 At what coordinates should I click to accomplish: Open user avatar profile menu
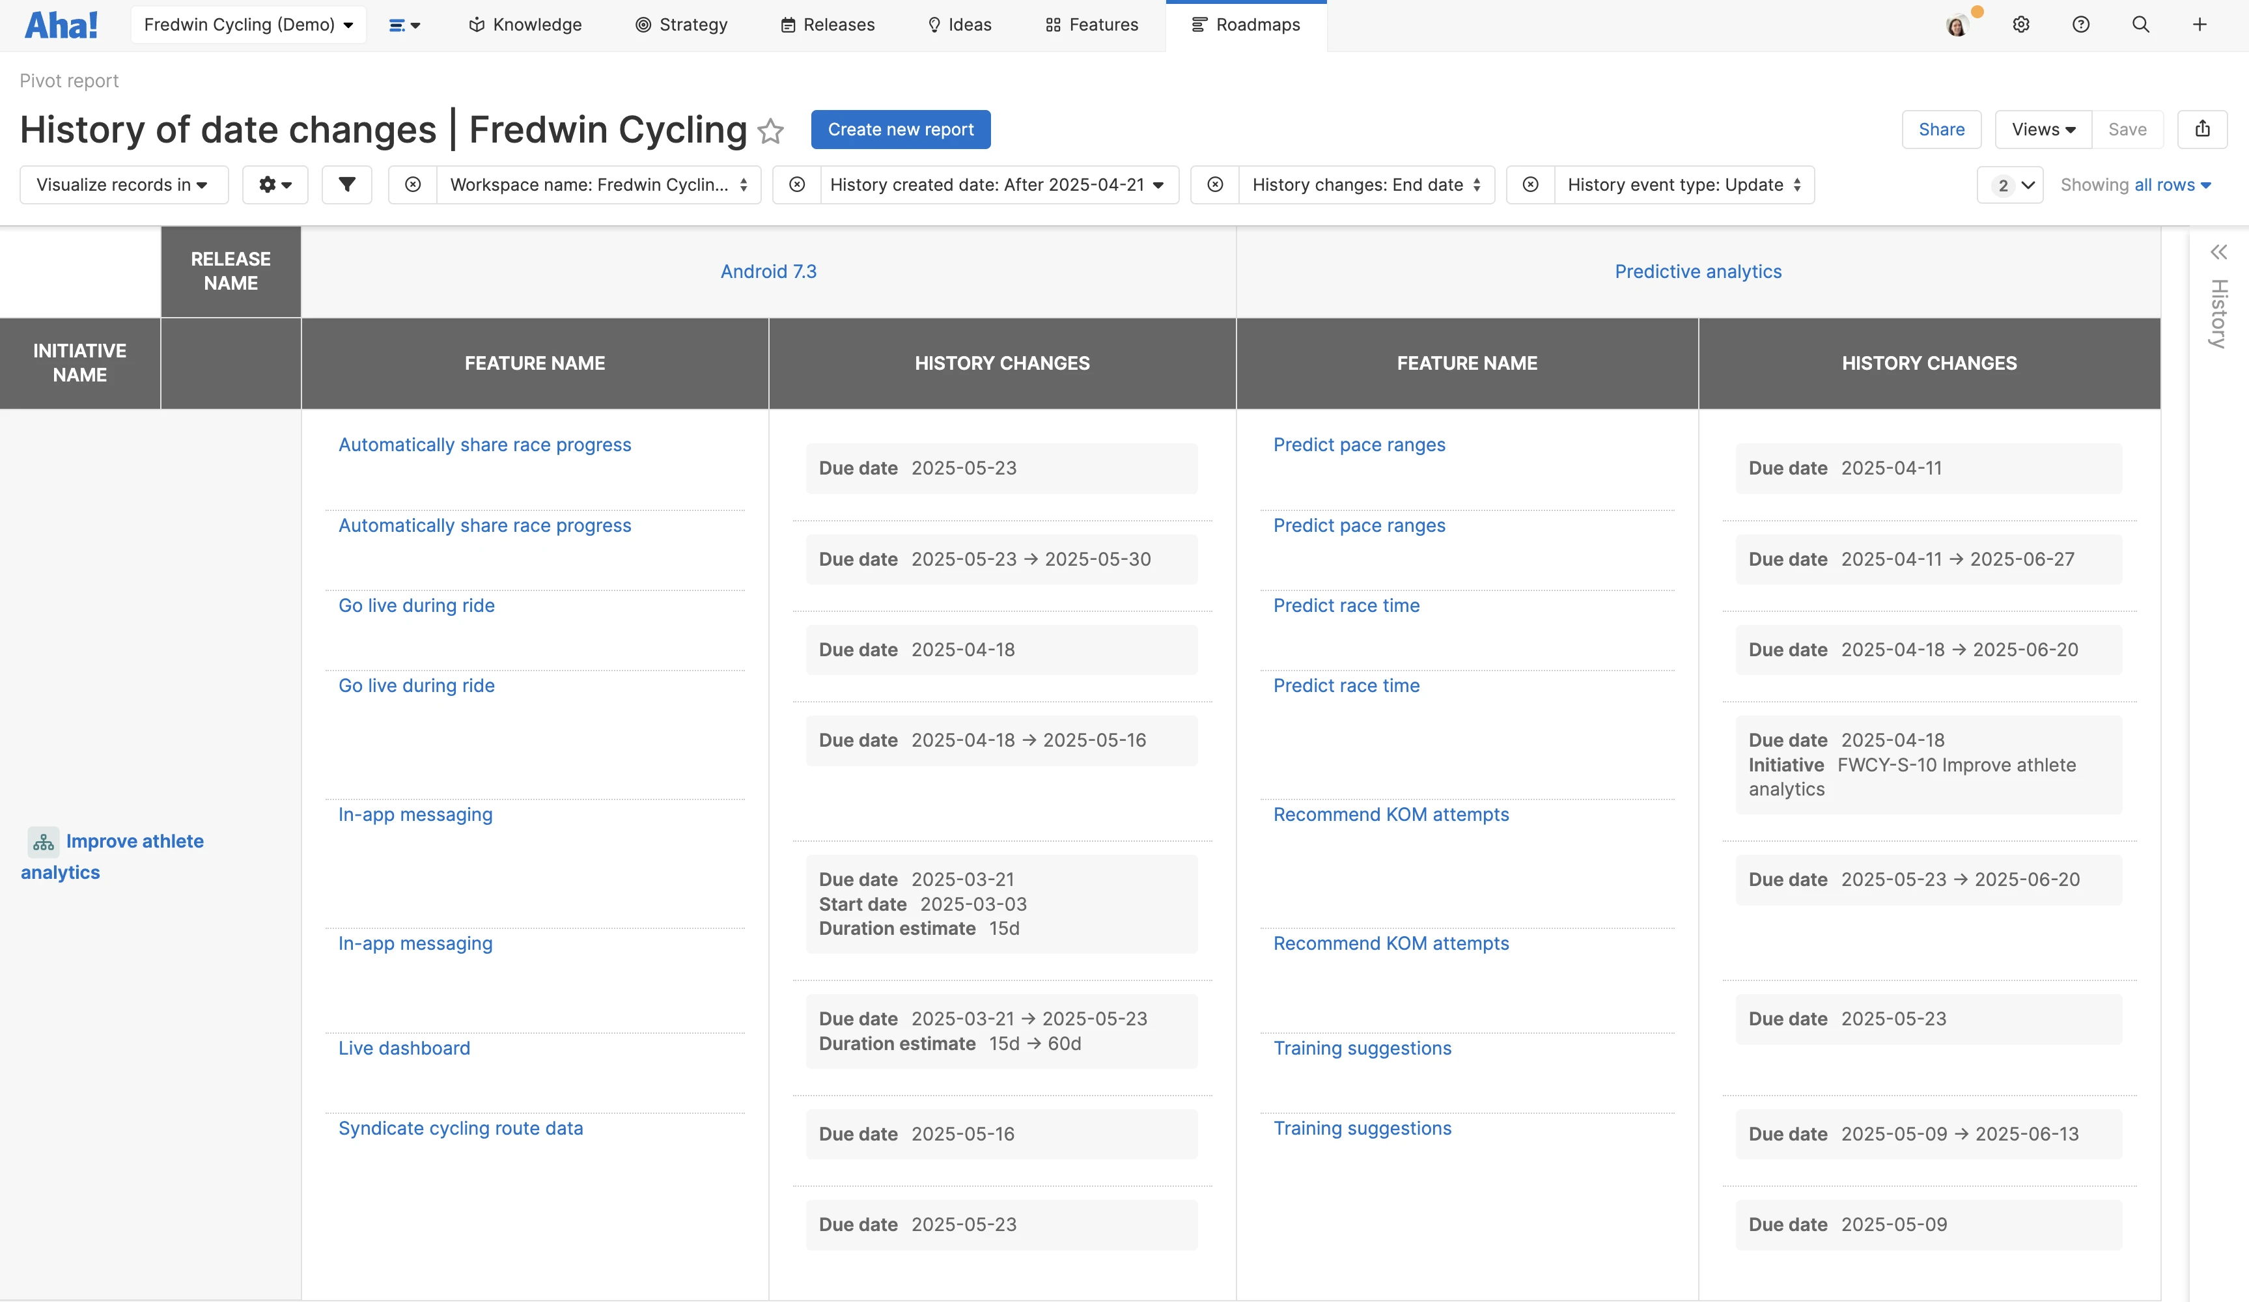tap(1956, 25)
